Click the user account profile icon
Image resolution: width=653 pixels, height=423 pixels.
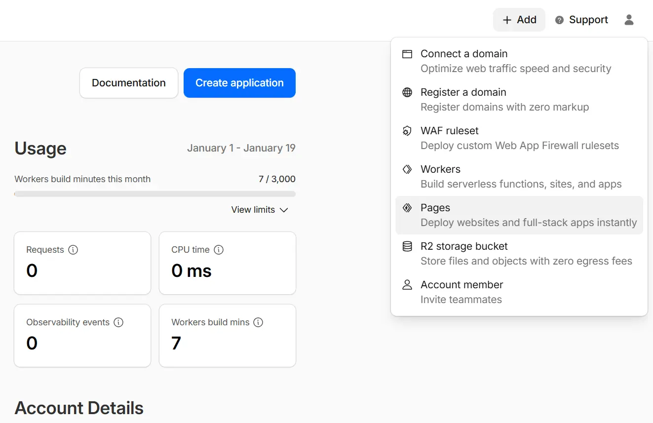pos(629,20)
